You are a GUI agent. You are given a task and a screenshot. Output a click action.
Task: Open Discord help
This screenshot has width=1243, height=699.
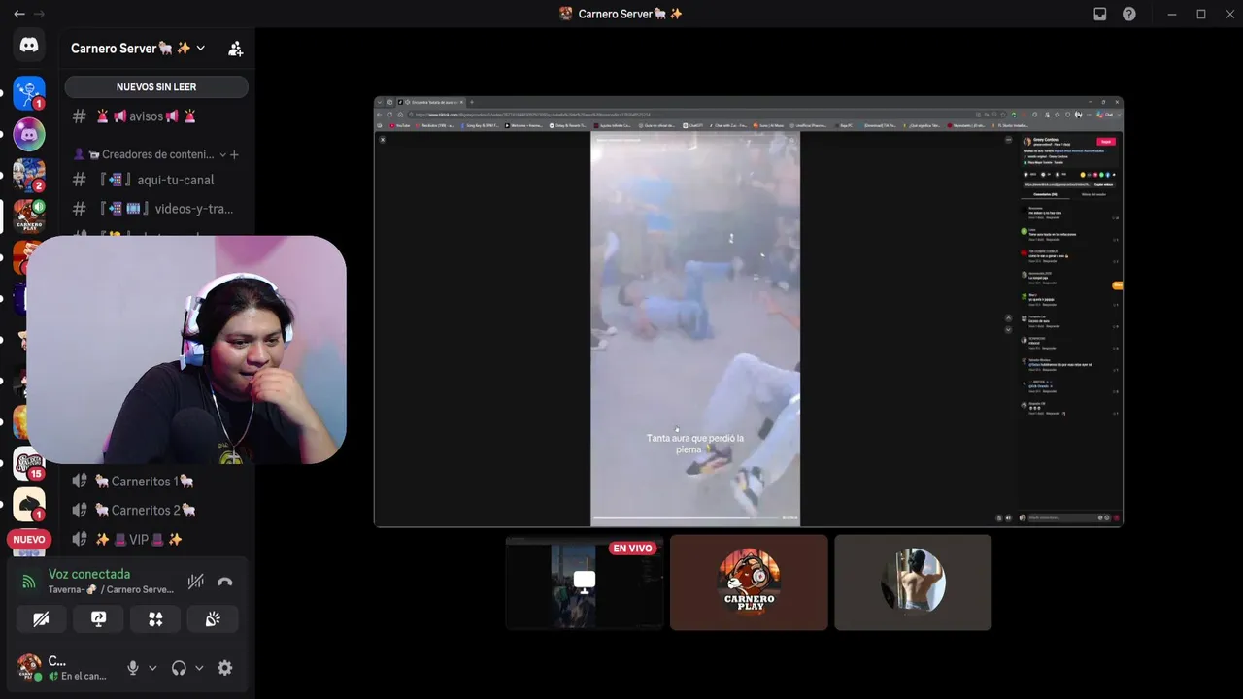[1129, 14]
